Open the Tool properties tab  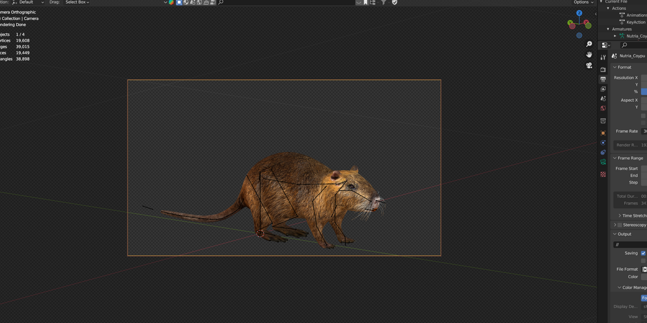(603, 57)
